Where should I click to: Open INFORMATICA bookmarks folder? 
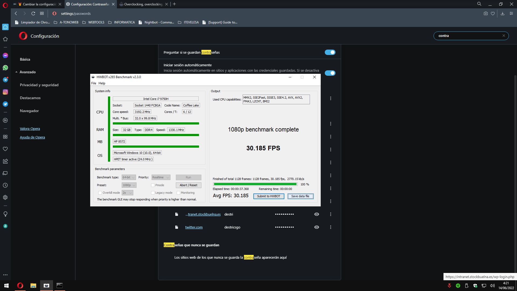click(121, 22)
